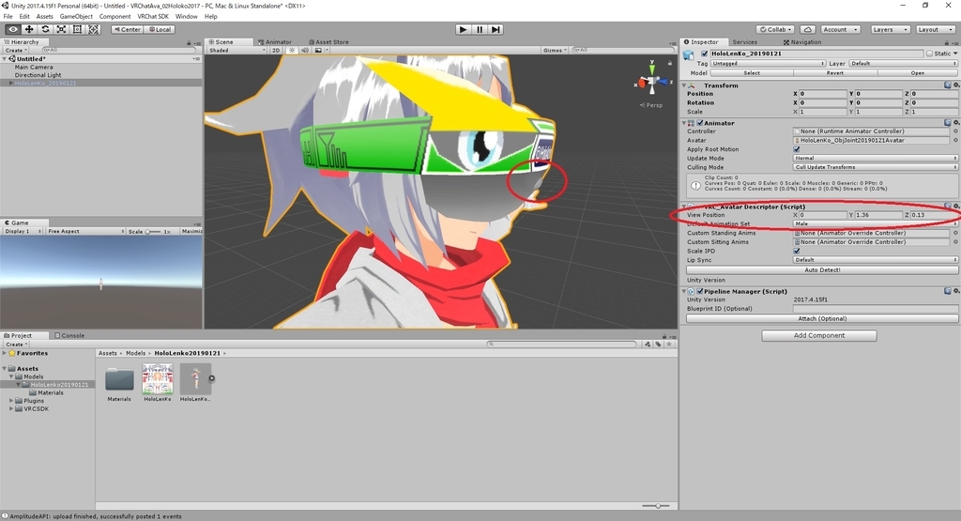Enable the Static checkbox

point(929,54)
